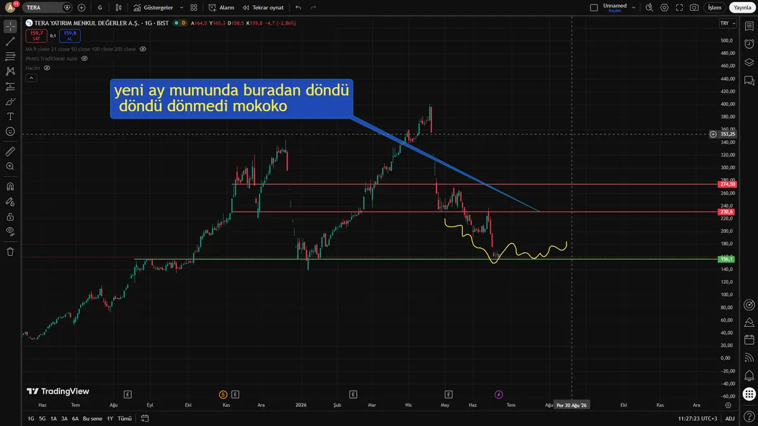
Task: Select the crosshair cursor tool
Action: [10, 26]
